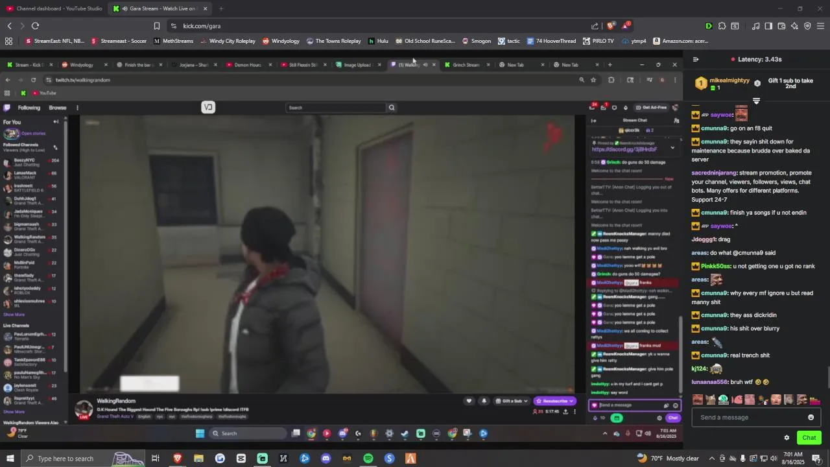Open the emoji picker in Kick chat
The height and width of the screenshot is (467, 830).
pyautogui.click(x=811, y=417)
